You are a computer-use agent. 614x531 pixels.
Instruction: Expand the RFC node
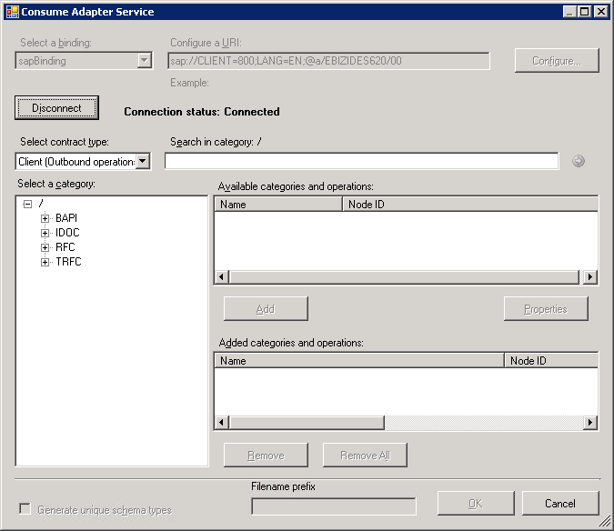point(45,247)
